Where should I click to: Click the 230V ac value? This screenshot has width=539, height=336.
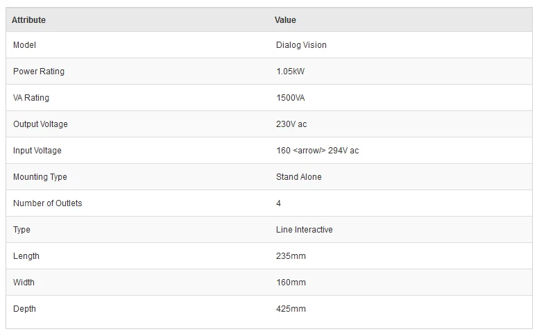pos(291,124)
